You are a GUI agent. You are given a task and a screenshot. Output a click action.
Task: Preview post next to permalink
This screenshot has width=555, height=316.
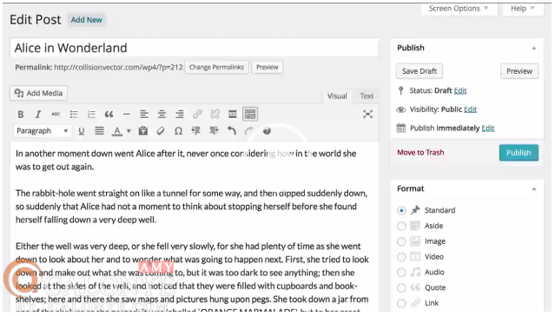click(268, 67)
